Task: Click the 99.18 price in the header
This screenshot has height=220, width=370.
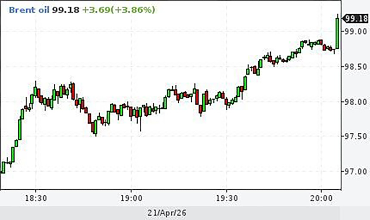Action: tap(66, 10)
